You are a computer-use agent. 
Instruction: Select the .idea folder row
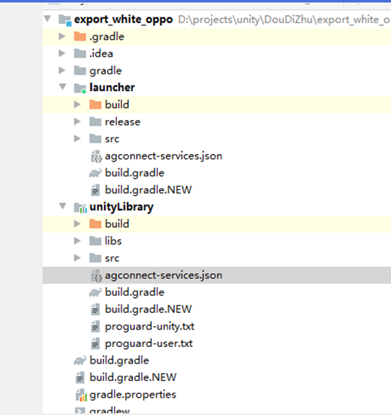(217, 54)
